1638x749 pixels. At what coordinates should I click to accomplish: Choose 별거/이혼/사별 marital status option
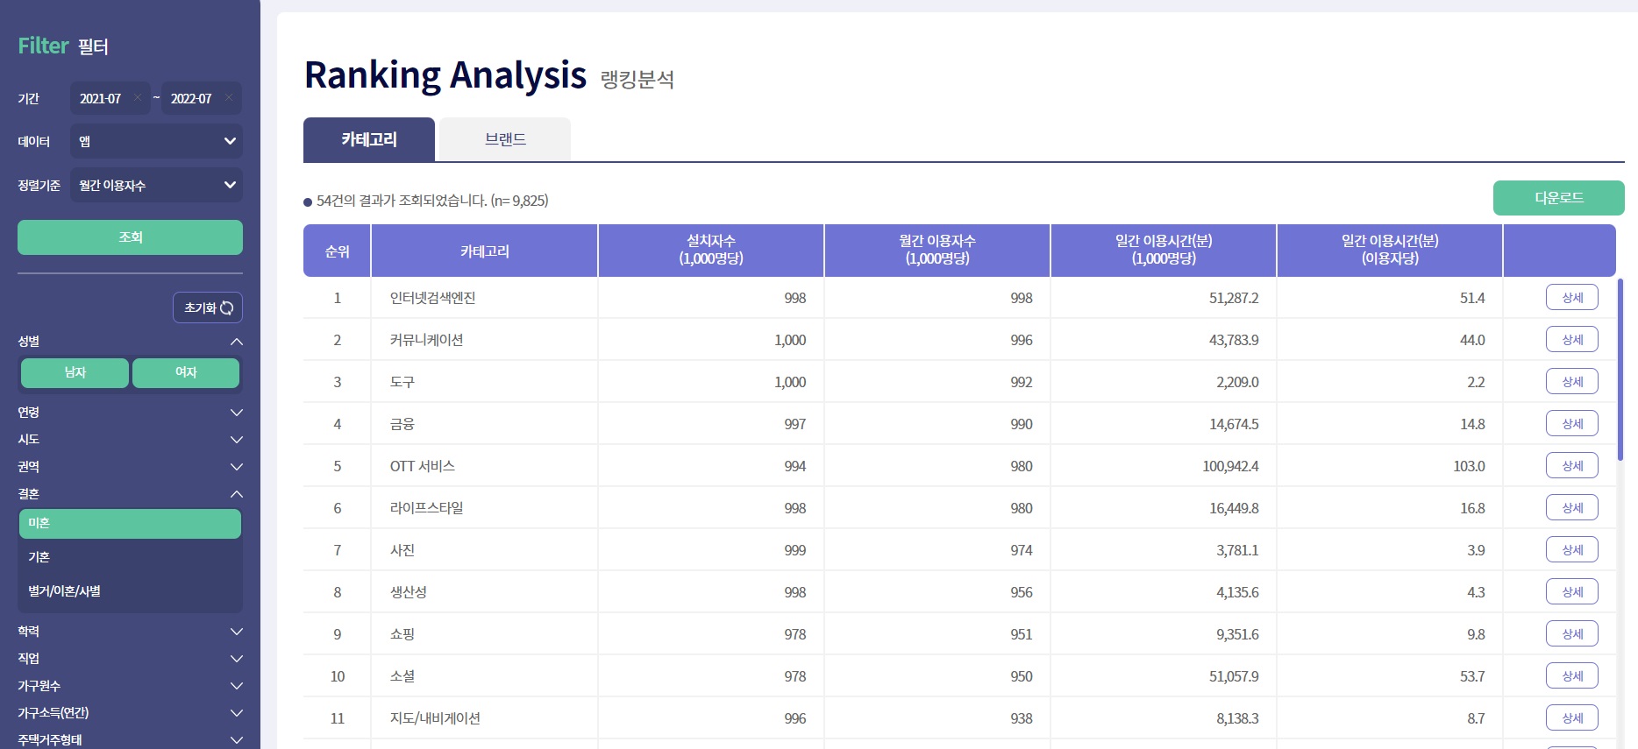coord(130,591)
